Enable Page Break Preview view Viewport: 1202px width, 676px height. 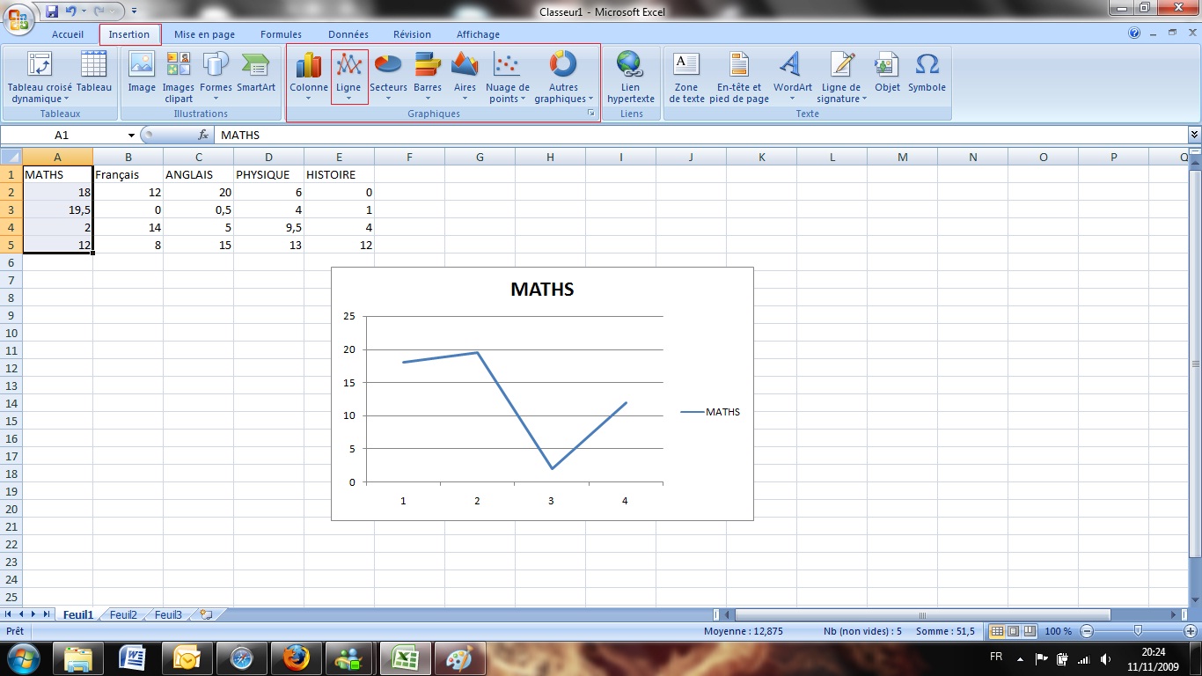tap(1029, 631)
